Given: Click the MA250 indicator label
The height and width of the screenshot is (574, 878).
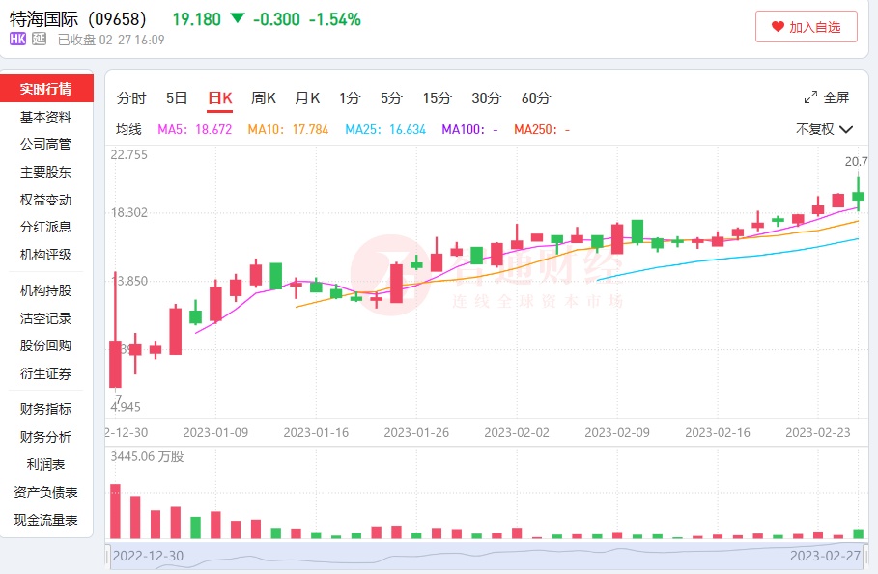Looking at the screenshot, I should point(542,130).
